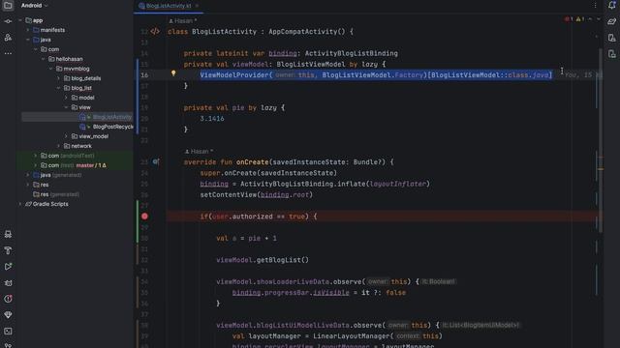
Task: Expand the blog_details package
Action: [58, 78]
